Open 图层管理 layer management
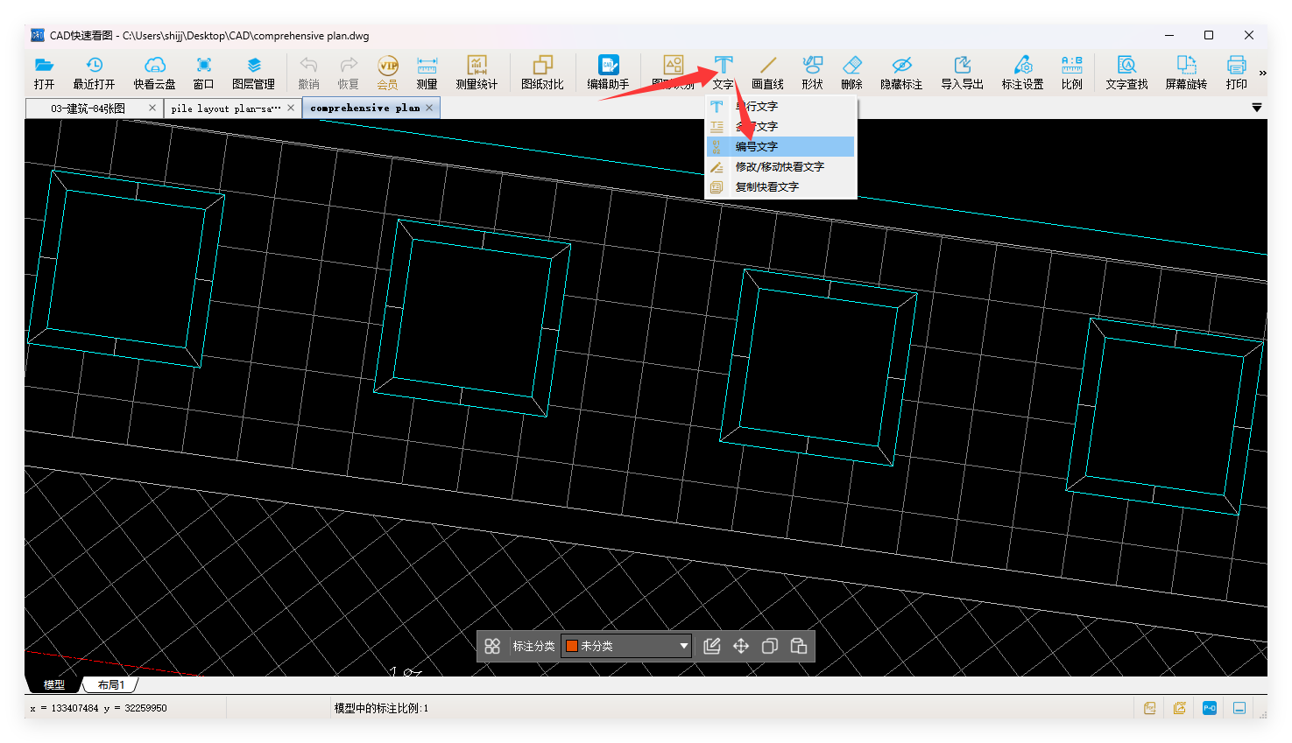The image size is (1292, 743). pyautogui.click(x=253, y=73)
